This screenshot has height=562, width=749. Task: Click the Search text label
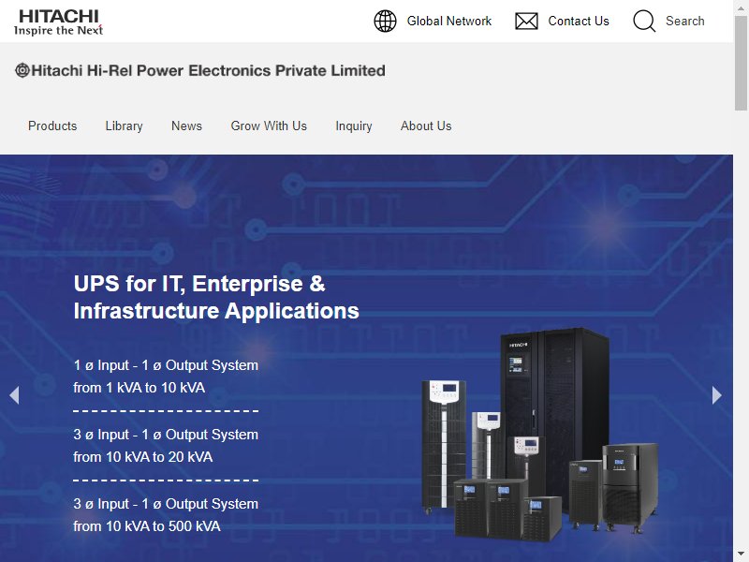point(685,21)
